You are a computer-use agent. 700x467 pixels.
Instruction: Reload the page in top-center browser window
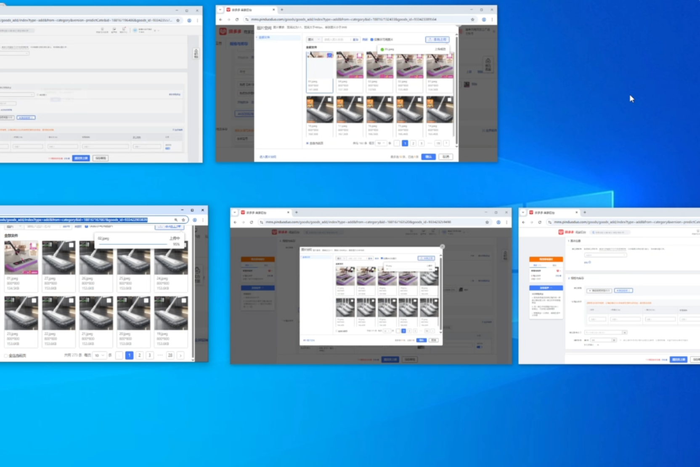coord(237,19)
